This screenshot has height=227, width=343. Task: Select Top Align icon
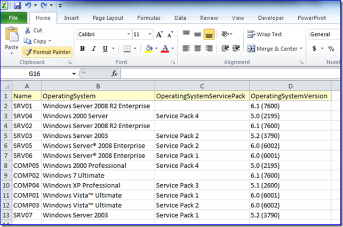(186, 34)
